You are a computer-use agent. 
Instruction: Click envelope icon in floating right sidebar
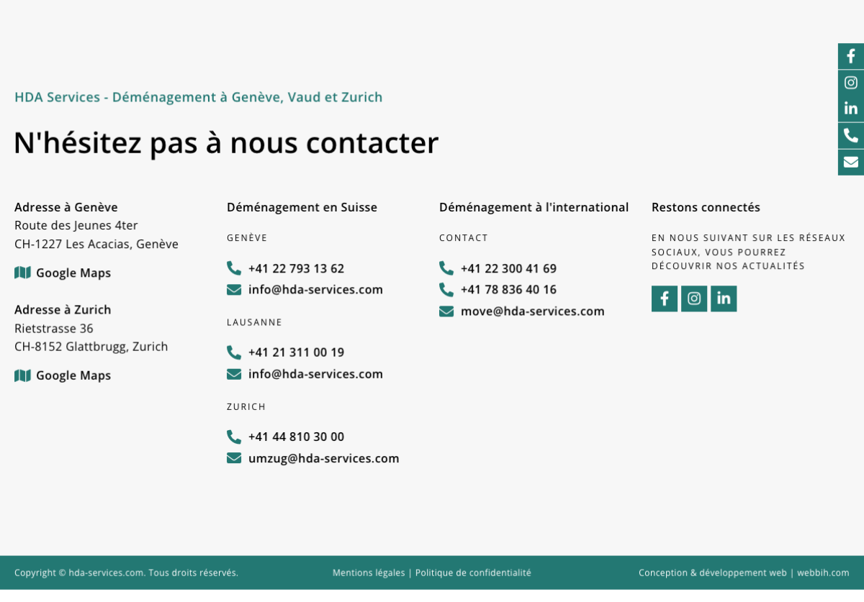coord(850,162)
